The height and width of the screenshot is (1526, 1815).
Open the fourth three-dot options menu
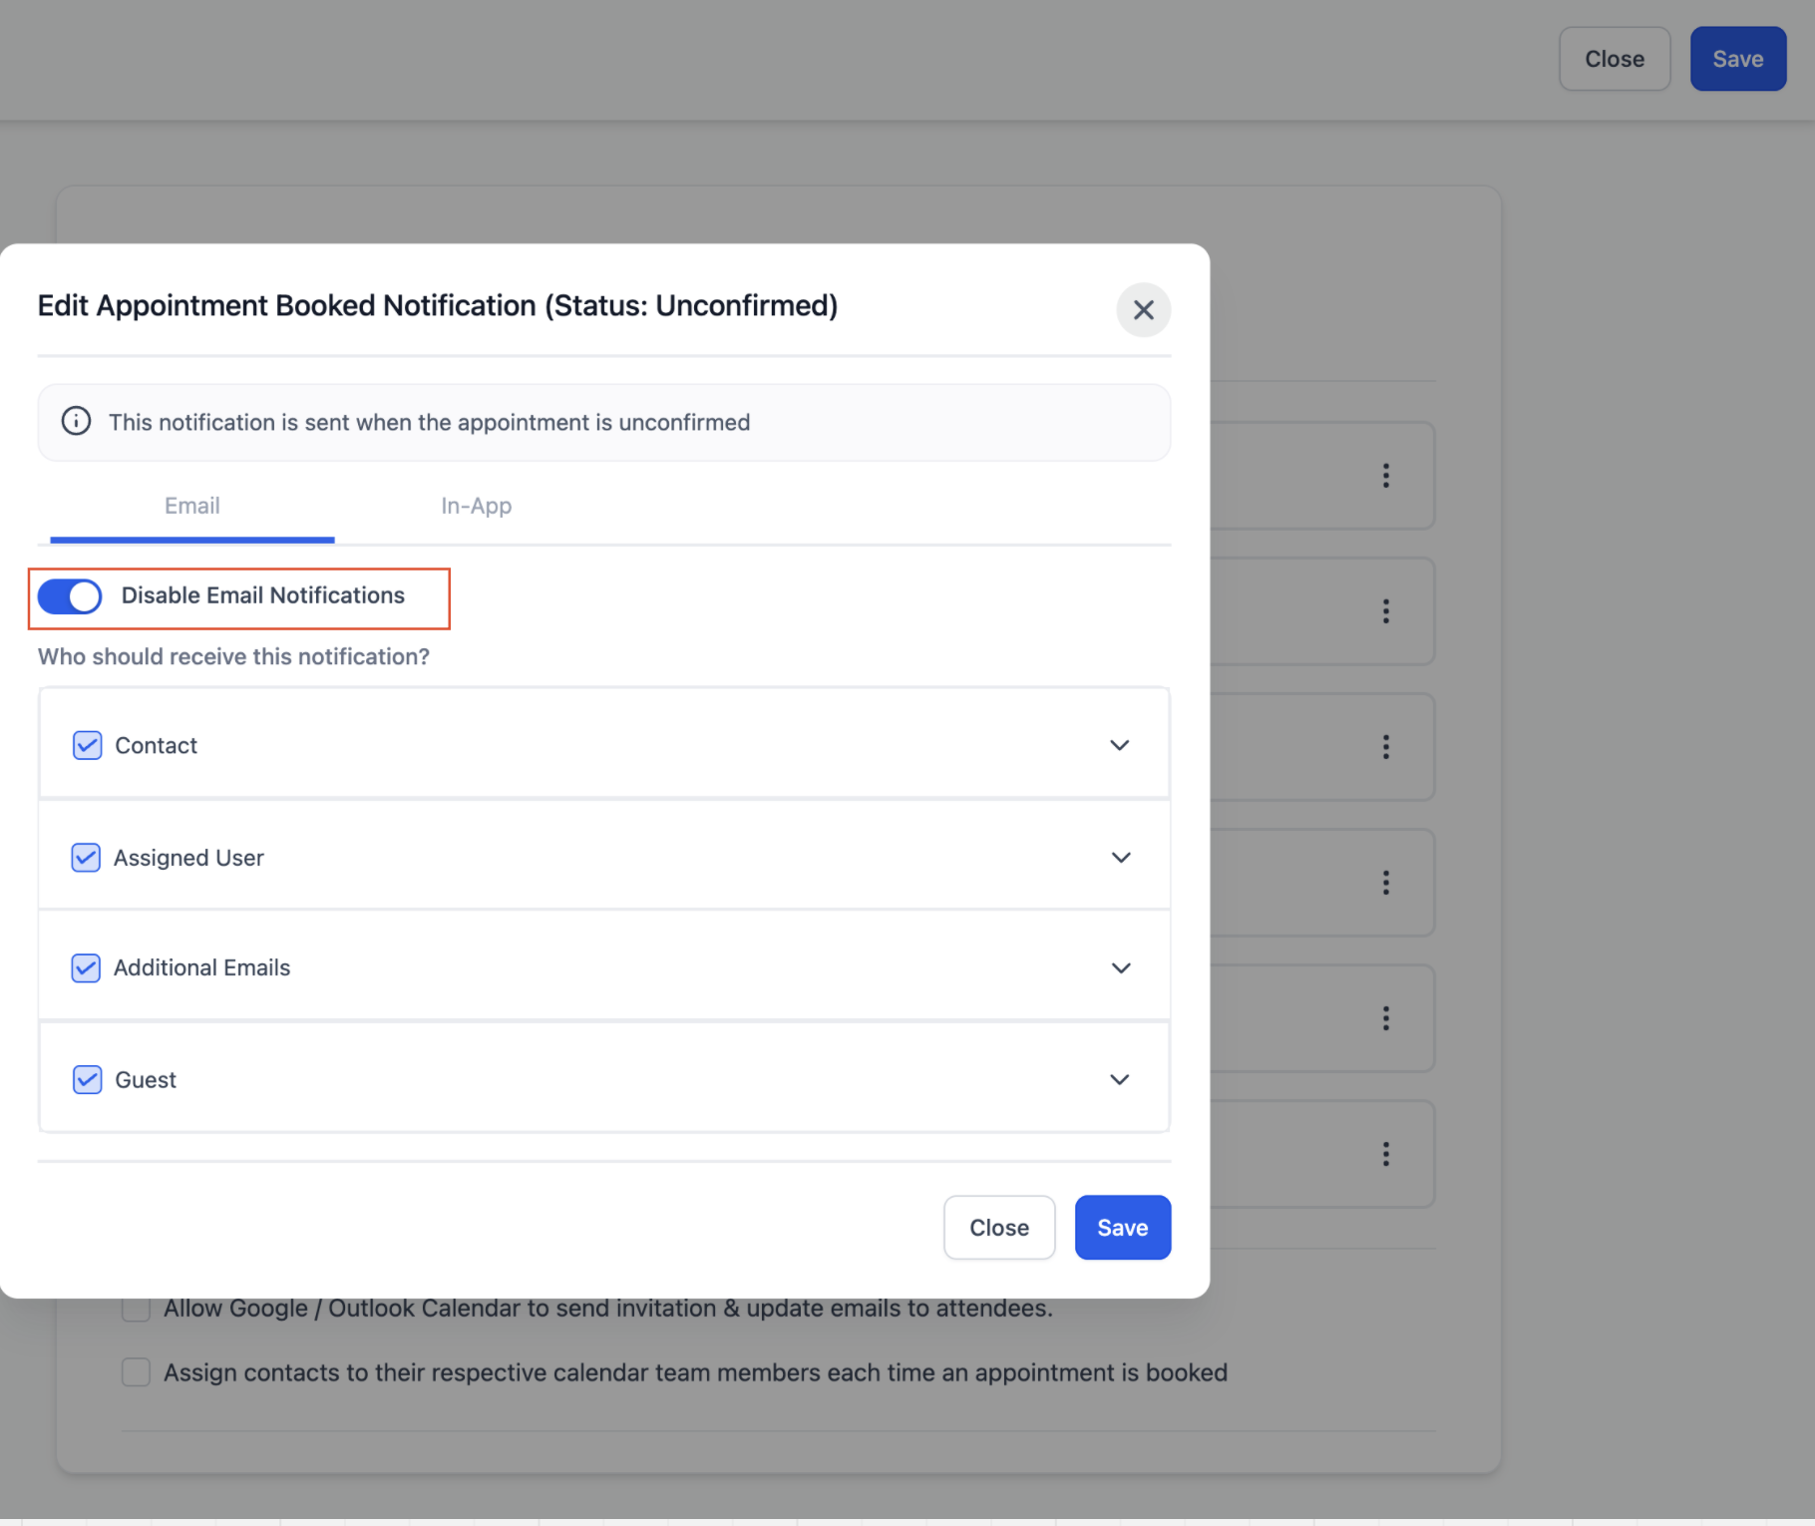point(1385,883)
